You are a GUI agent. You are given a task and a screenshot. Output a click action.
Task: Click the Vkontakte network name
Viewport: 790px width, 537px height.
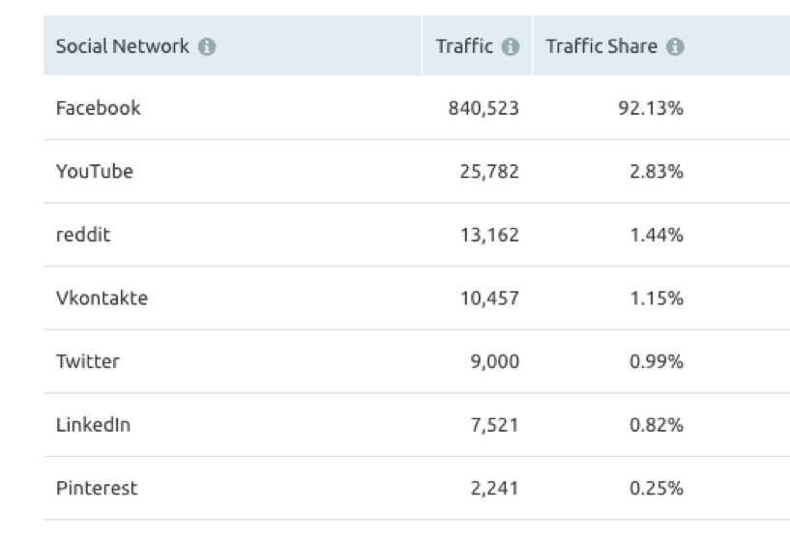102,298
